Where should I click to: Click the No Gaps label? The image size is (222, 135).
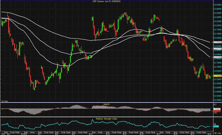coord(4,101)
